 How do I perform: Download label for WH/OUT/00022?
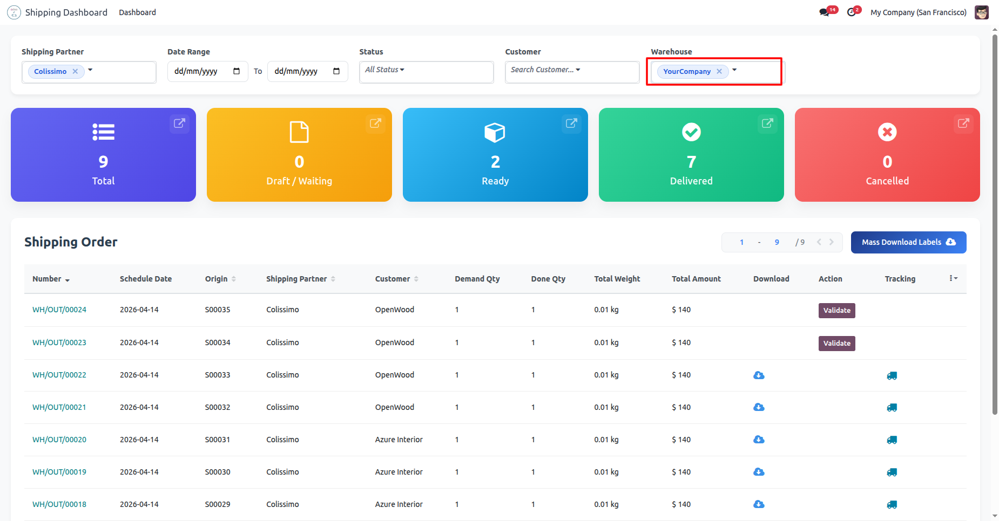(759, 375)
